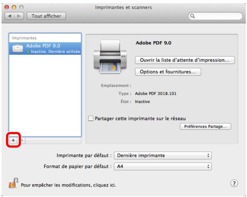Open the Format de papier par défaut dropdown

click(163, 167)
